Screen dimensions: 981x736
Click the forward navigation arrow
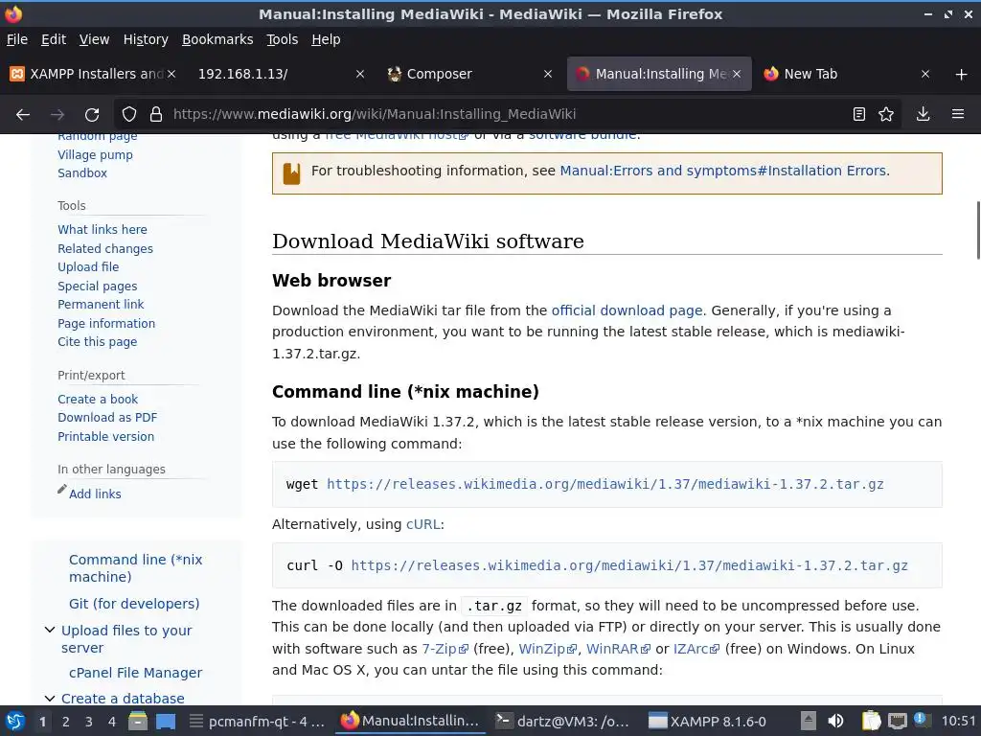pyautogui.click(x=57, y=115)
